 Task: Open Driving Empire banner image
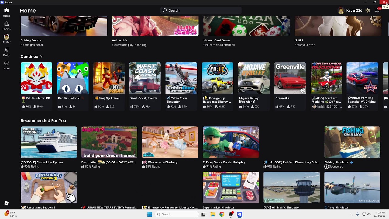(x=64, y=26)
